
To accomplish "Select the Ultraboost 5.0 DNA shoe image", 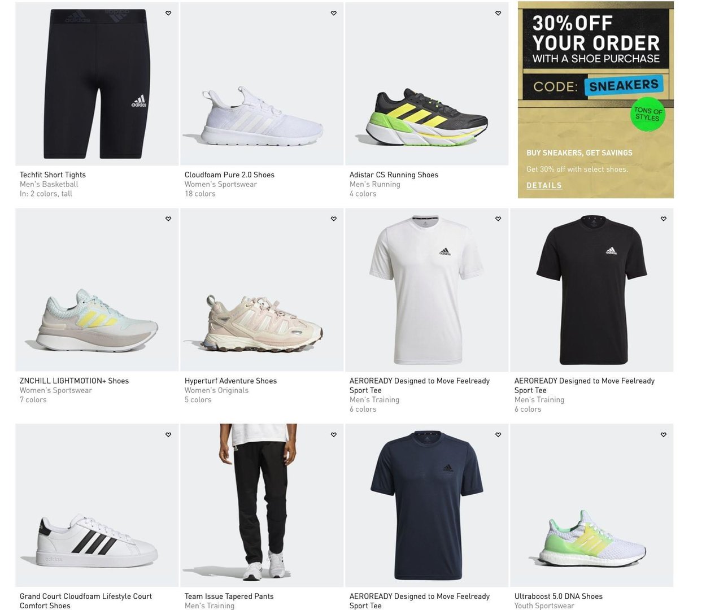I will coord(592,505).
